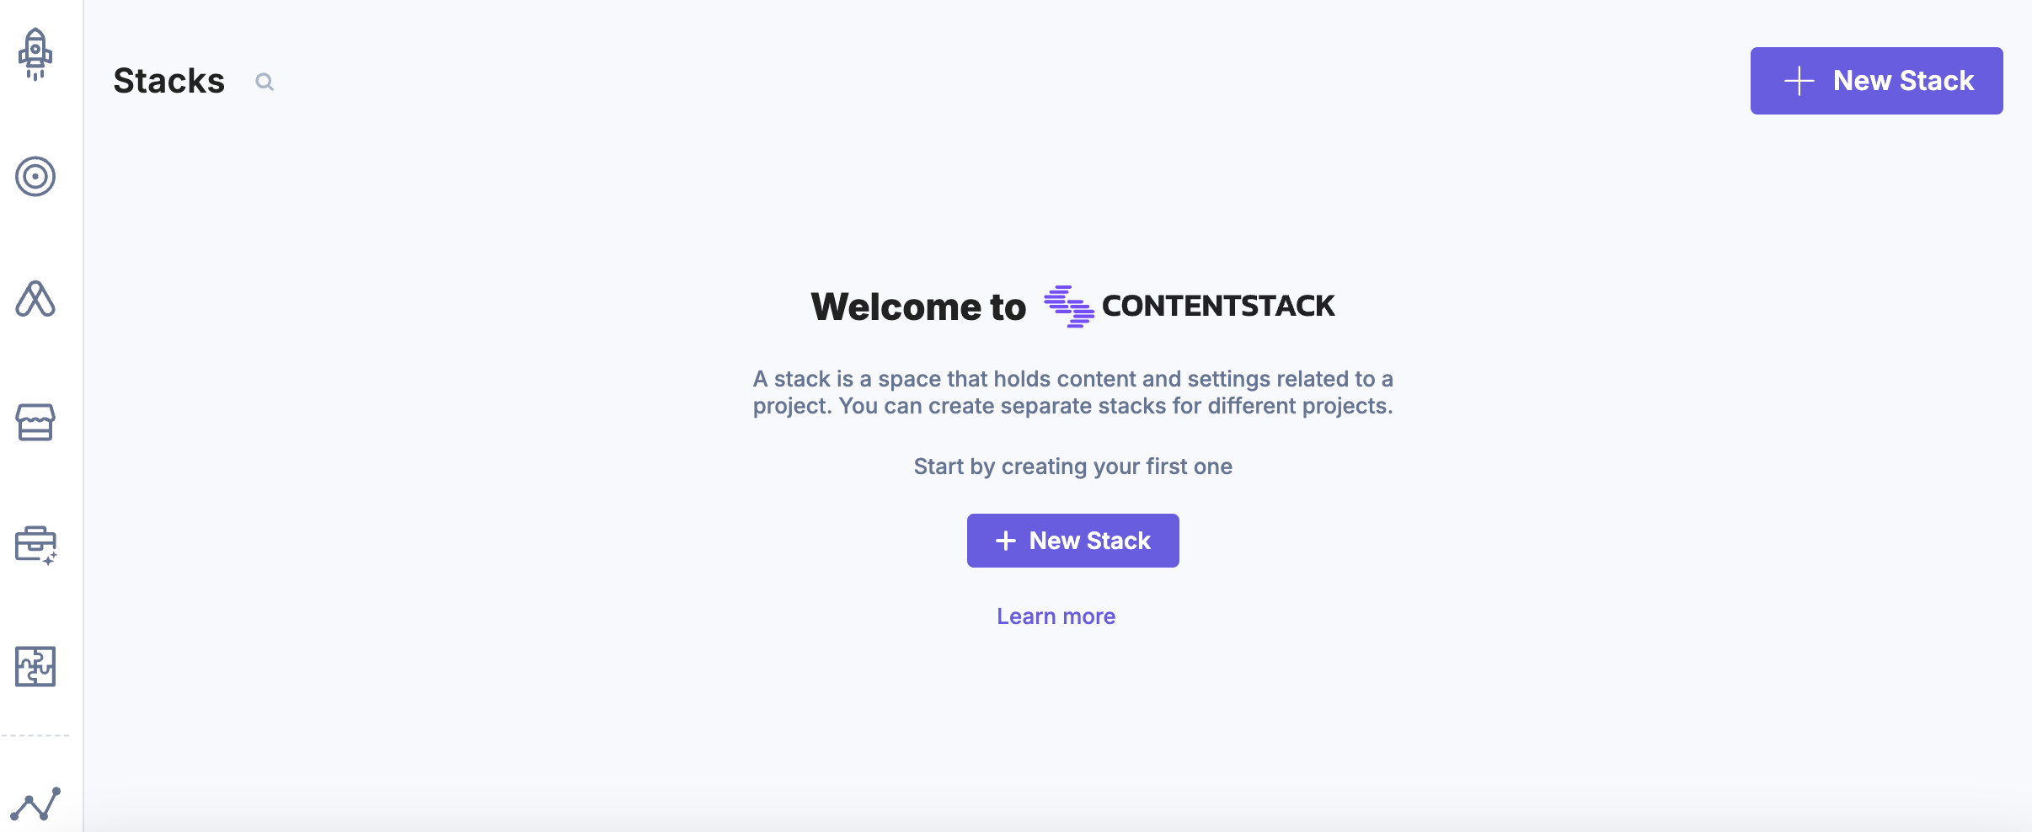Open Automate from the looped sidebar icon
The image size is (2032, 832).
pos(35,300)
